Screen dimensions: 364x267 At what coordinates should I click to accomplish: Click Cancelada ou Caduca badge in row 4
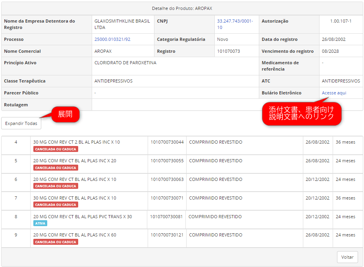click(56, 149)
